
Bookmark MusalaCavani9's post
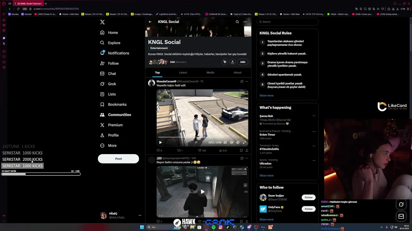pyautogui.click(x=241, y=150)
